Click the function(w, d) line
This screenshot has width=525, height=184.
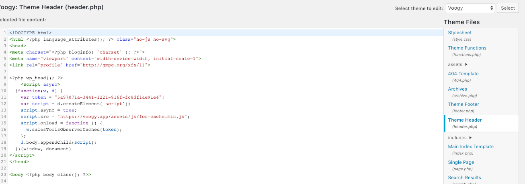pyautogui.click(x=39, y=91)
